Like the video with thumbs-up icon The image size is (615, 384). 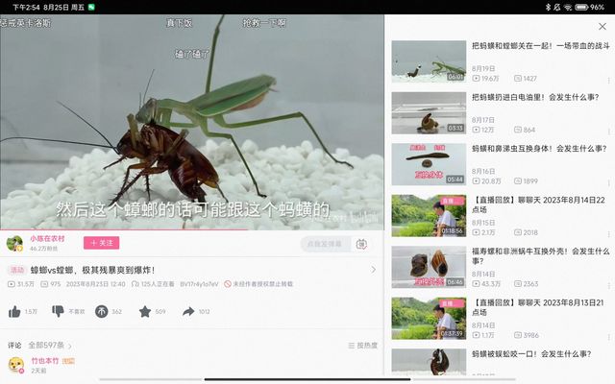[14, 312]
